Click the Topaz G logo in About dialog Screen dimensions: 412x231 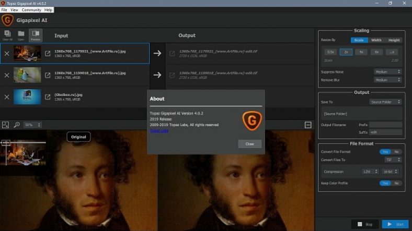(x=252, y=121)
